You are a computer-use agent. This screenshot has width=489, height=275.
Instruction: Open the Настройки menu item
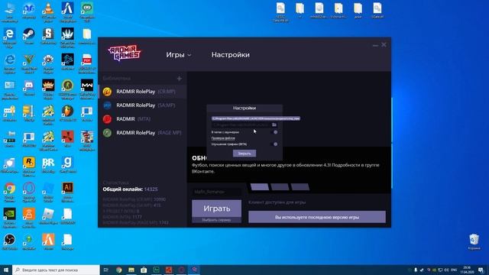coord(231,55)
